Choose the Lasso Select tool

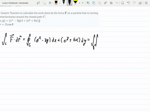coord(44,3)
